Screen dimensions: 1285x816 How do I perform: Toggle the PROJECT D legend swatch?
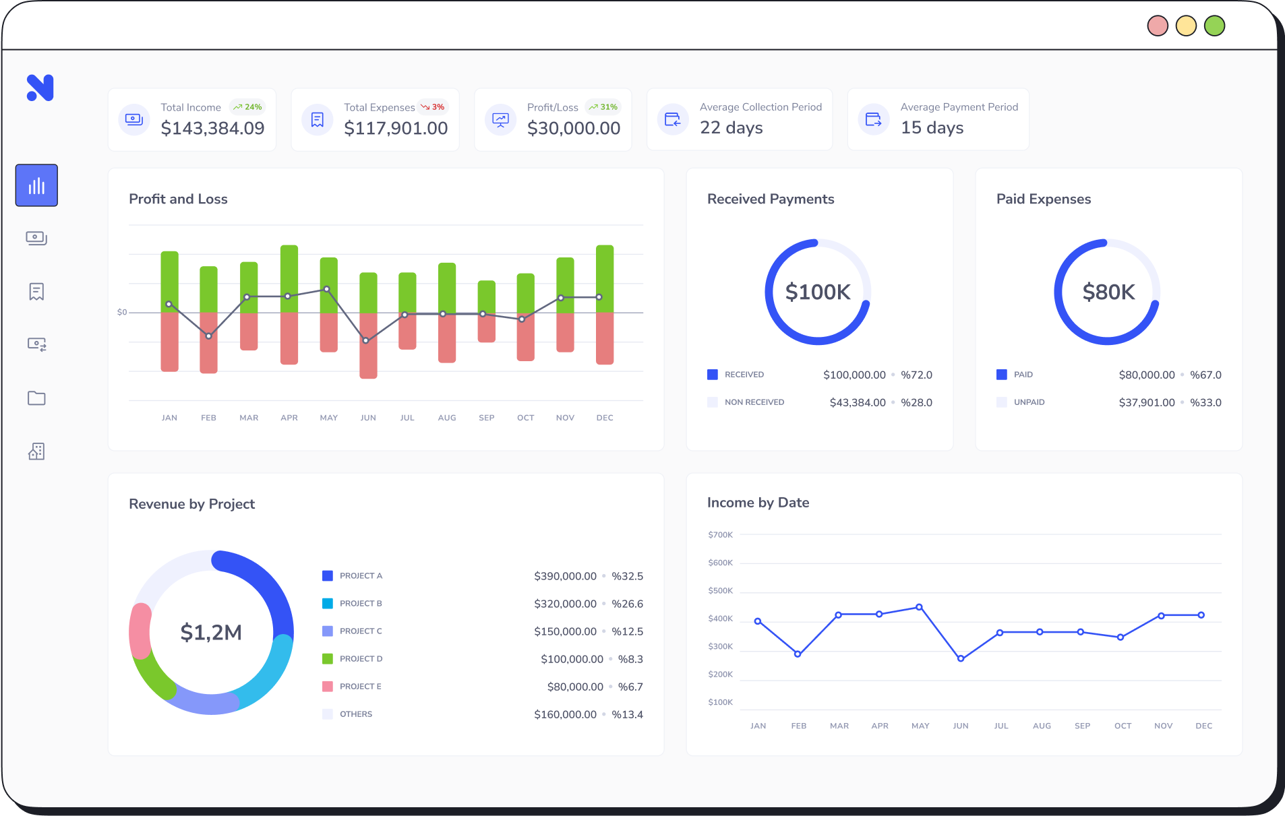[x=328, y=658]
